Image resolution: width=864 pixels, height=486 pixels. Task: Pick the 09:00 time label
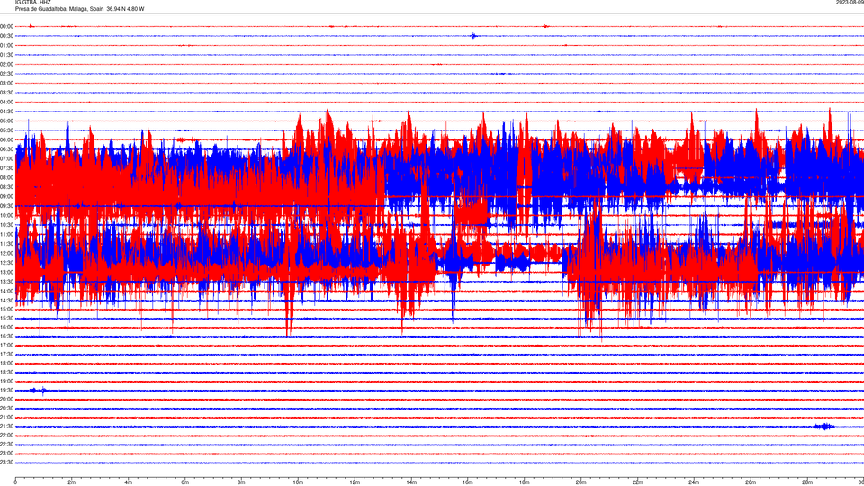coord(6,197)
